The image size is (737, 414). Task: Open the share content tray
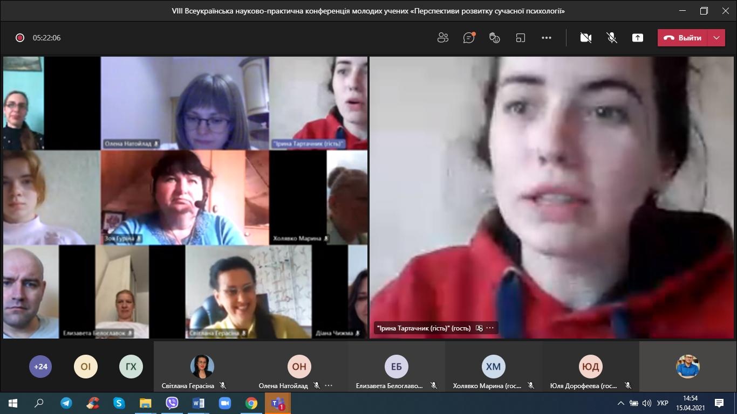tap(638, 38)
